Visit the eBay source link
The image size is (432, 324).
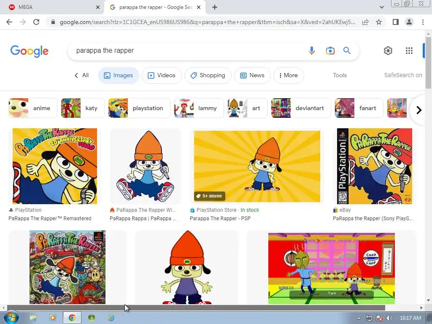tap(342, 210)
